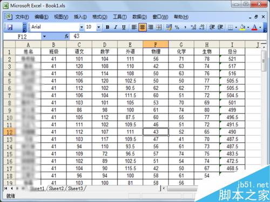Open the 窗口(W) menu
The height and width of the screenshot is (202, 270).
click(x=160, y=17)
